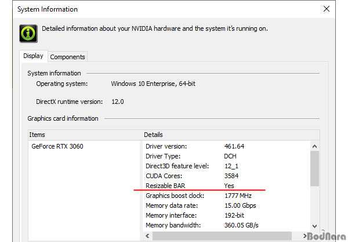Click the Operating system label

pyautogui.click(x=62, y=84)
